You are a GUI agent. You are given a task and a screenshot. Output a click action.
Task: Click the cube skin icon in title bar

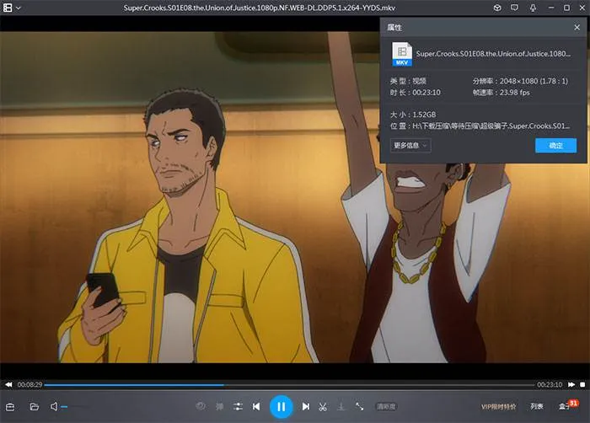(x=497, y=8)
